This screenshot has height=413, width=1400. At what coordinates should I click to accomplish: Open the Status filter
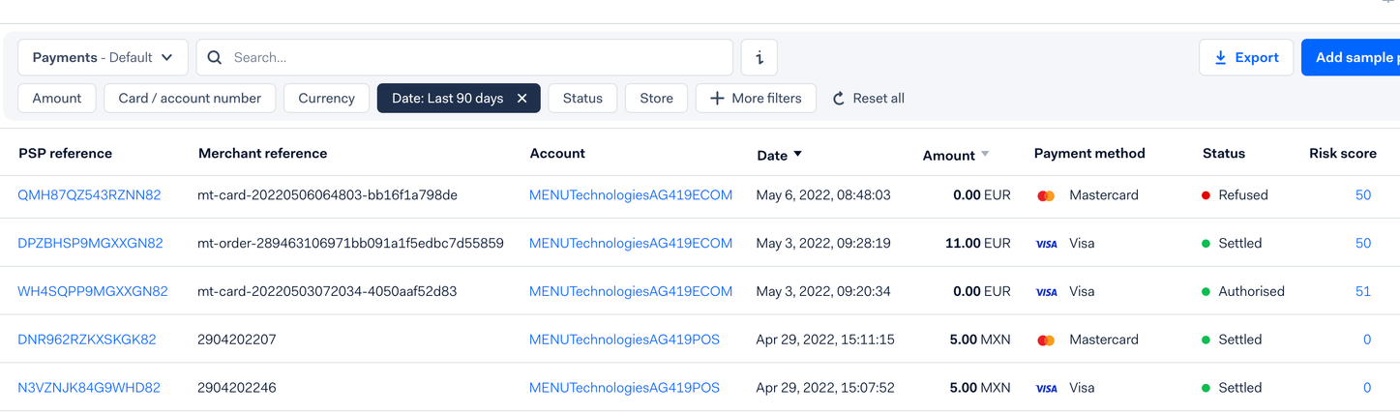tap(582, 98)
